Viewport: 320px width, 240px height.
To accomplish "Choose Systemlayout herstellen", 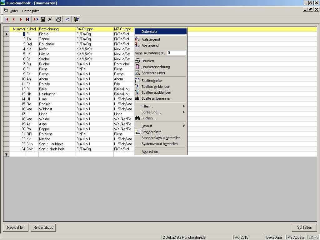I will click(x=160, y=144).
